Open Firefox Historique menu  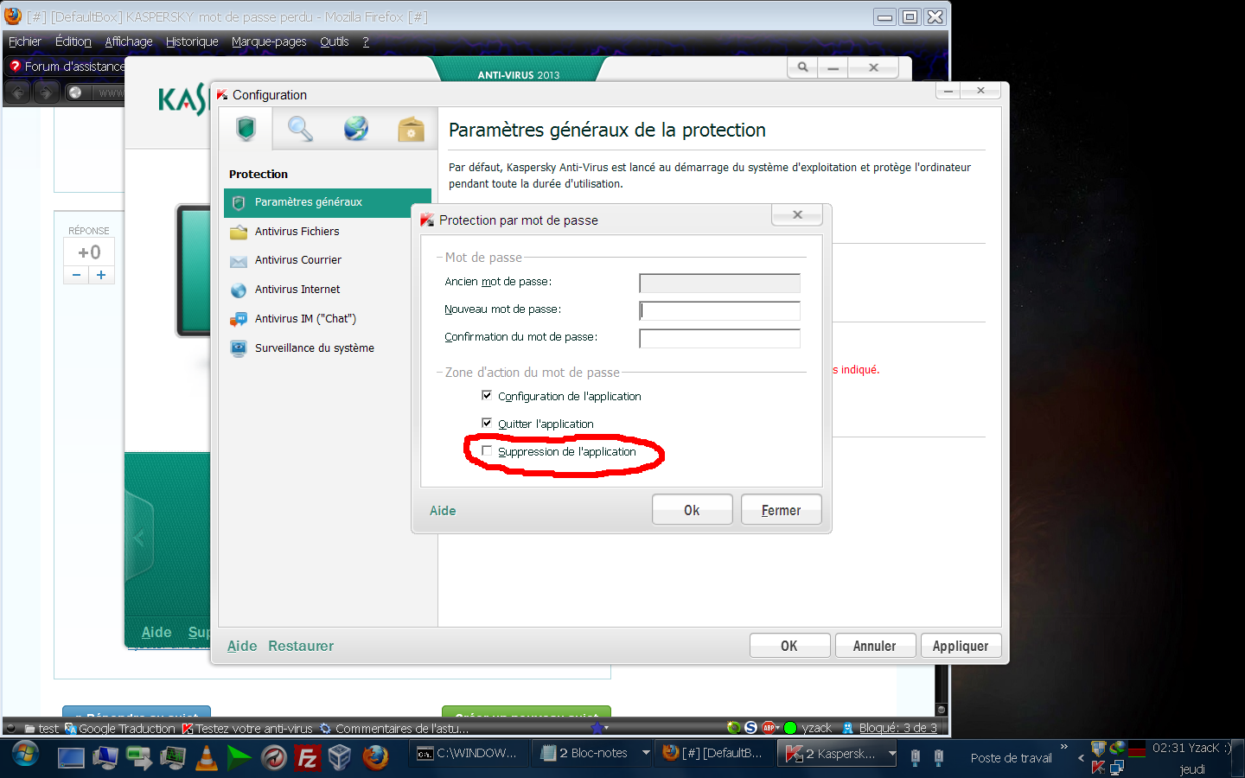192,41
